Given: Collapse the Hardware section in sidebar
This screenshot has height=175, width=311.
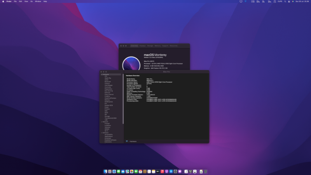Looking at the screenshot, I should [101, 74].
